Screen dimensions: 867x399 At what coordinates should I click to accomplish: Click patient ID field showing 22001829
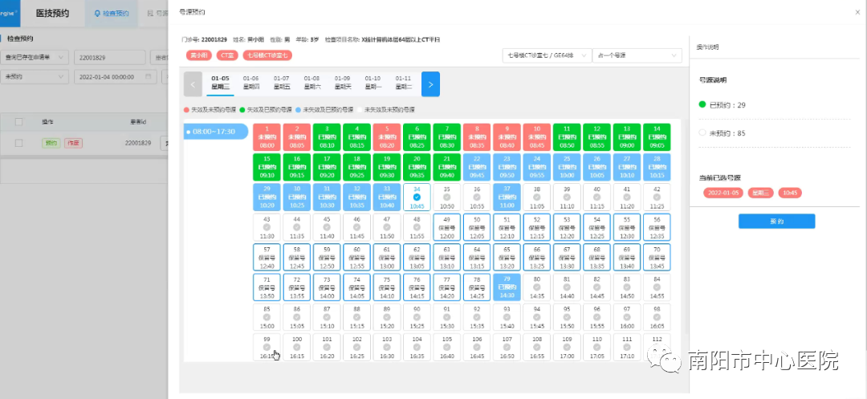click(109, 58)
